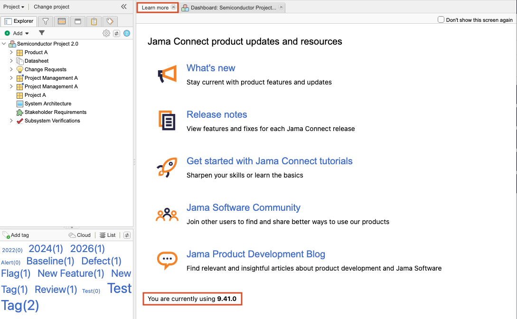The width and height of the screenshot is (517, 319).
Task: Select Project A in the tree
Action: click(x=35, y=95)
